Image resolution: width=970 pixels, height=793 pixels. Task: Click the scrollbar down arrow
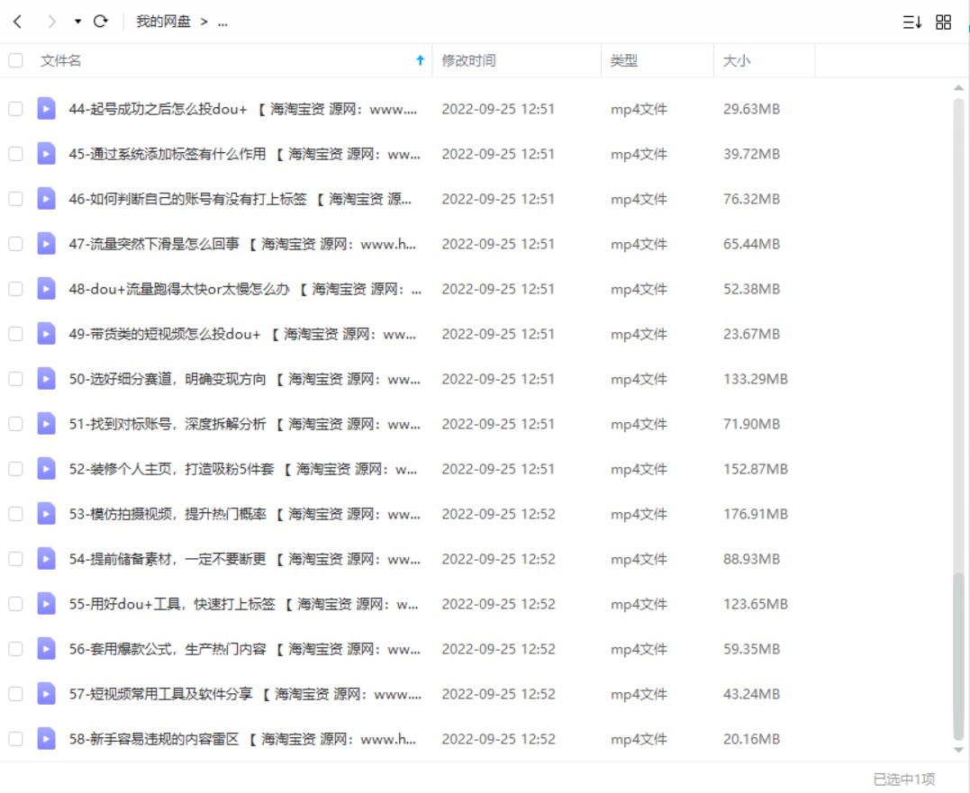click(958, 750)
